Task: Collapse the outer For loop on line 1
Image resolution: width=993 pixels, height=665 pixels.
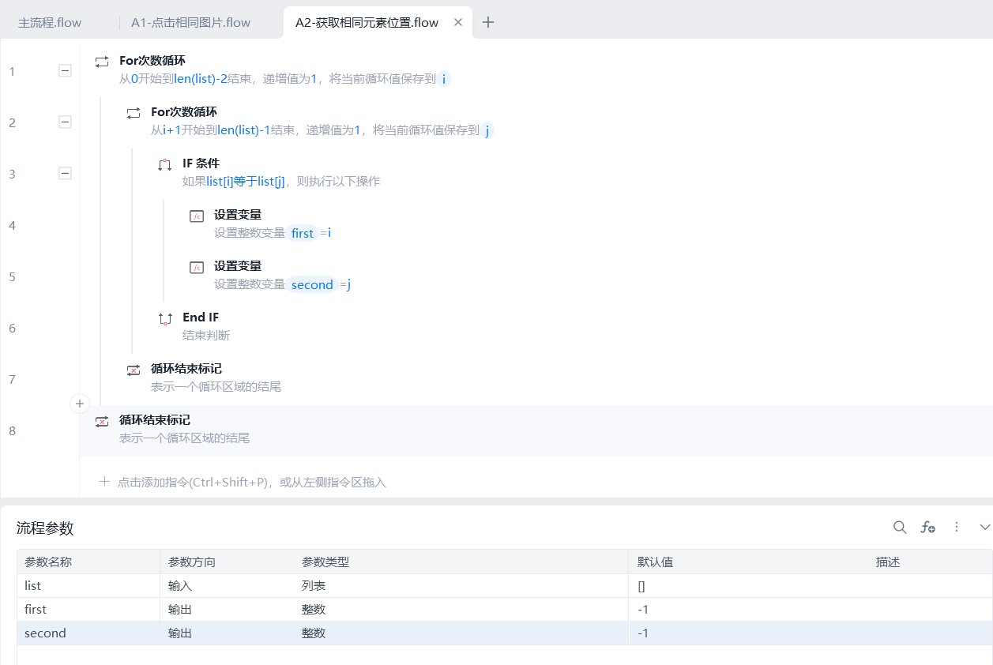Action: click(x=65, y=71)
